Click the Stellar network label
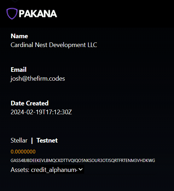Viewport: 174px width, 191px height. pyautogui.click(x=19, y=140)
